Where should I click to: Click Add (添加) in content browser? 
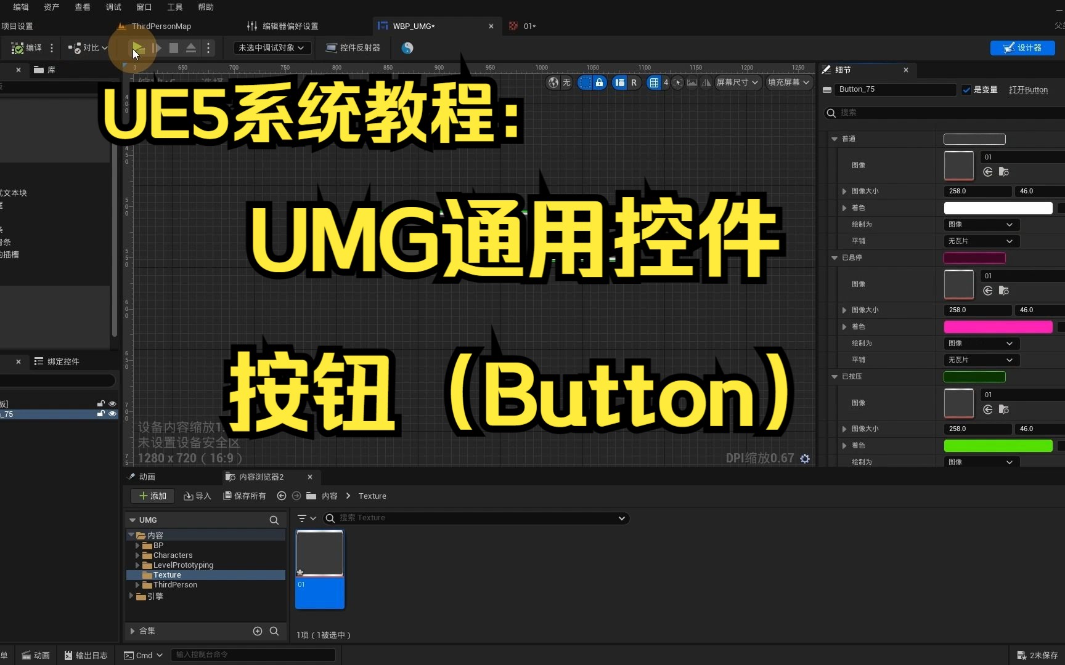(x=152, y=496)
